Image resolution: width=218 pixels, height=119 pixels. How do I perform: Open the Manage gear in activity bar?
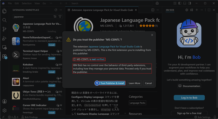[x=4, y=111]
